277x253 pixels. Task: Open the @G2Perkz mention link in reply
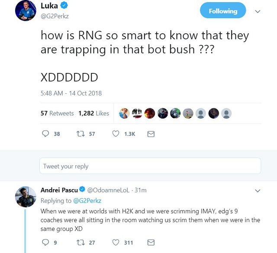pos(87,201)
